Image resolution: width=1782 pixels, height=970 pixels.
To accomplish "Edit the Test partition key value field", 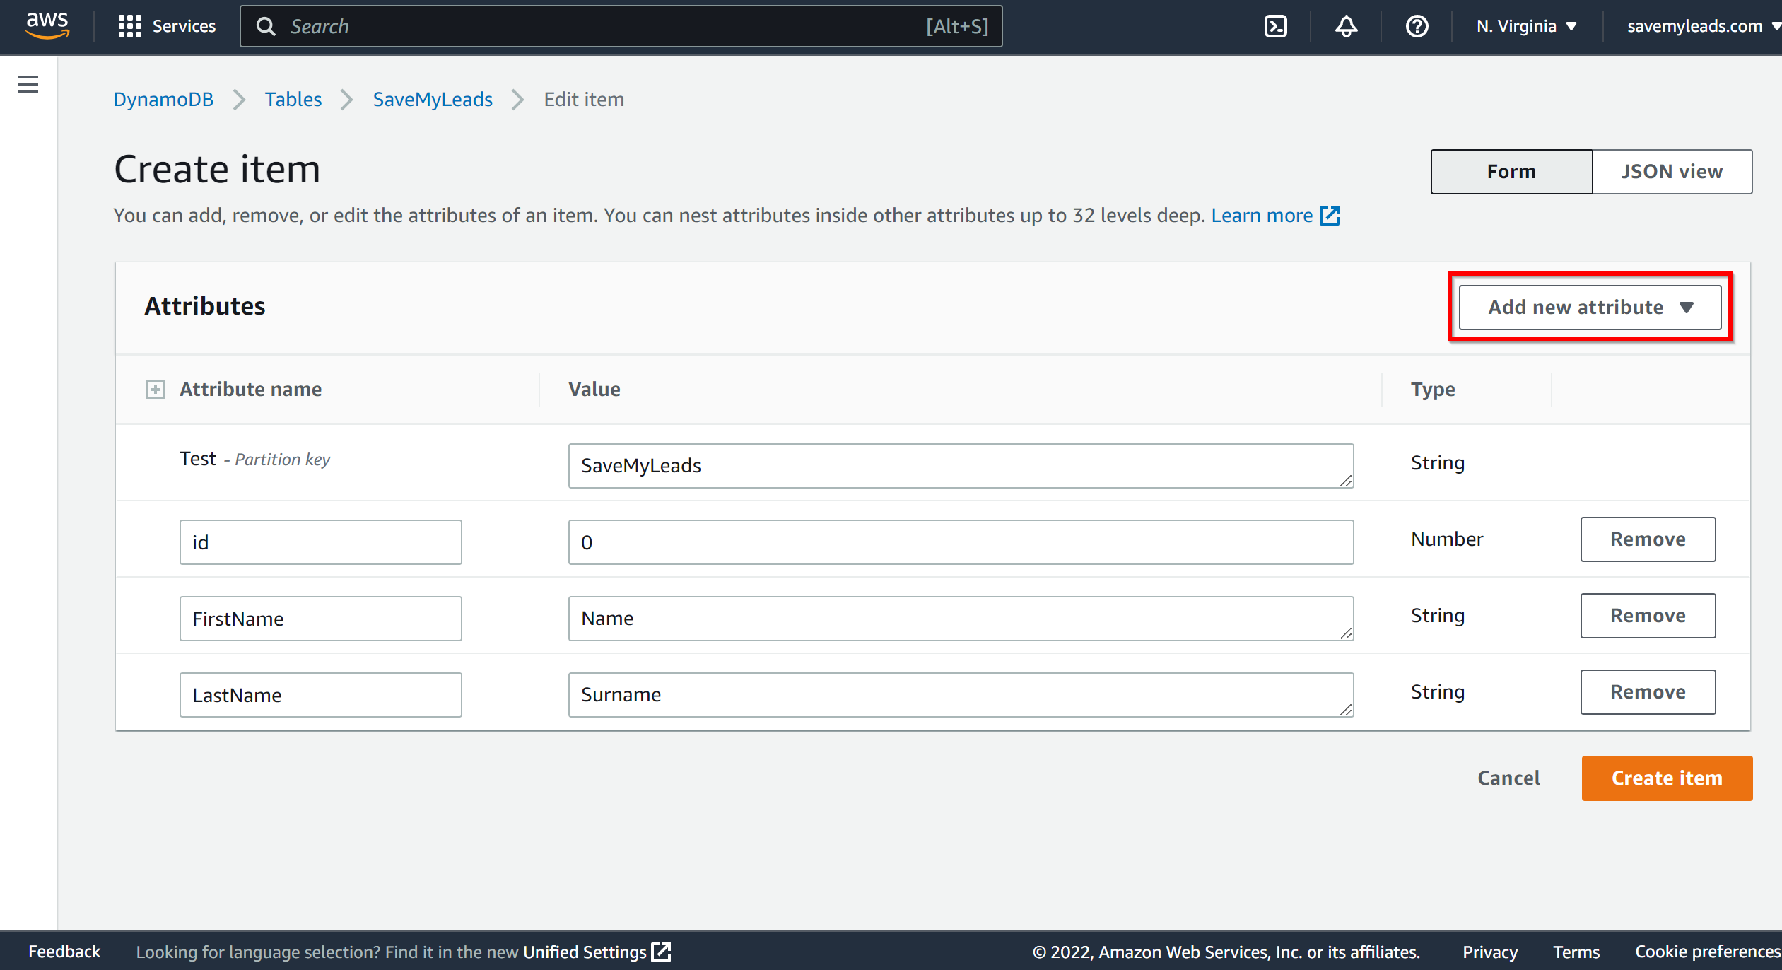I will 961,465.
